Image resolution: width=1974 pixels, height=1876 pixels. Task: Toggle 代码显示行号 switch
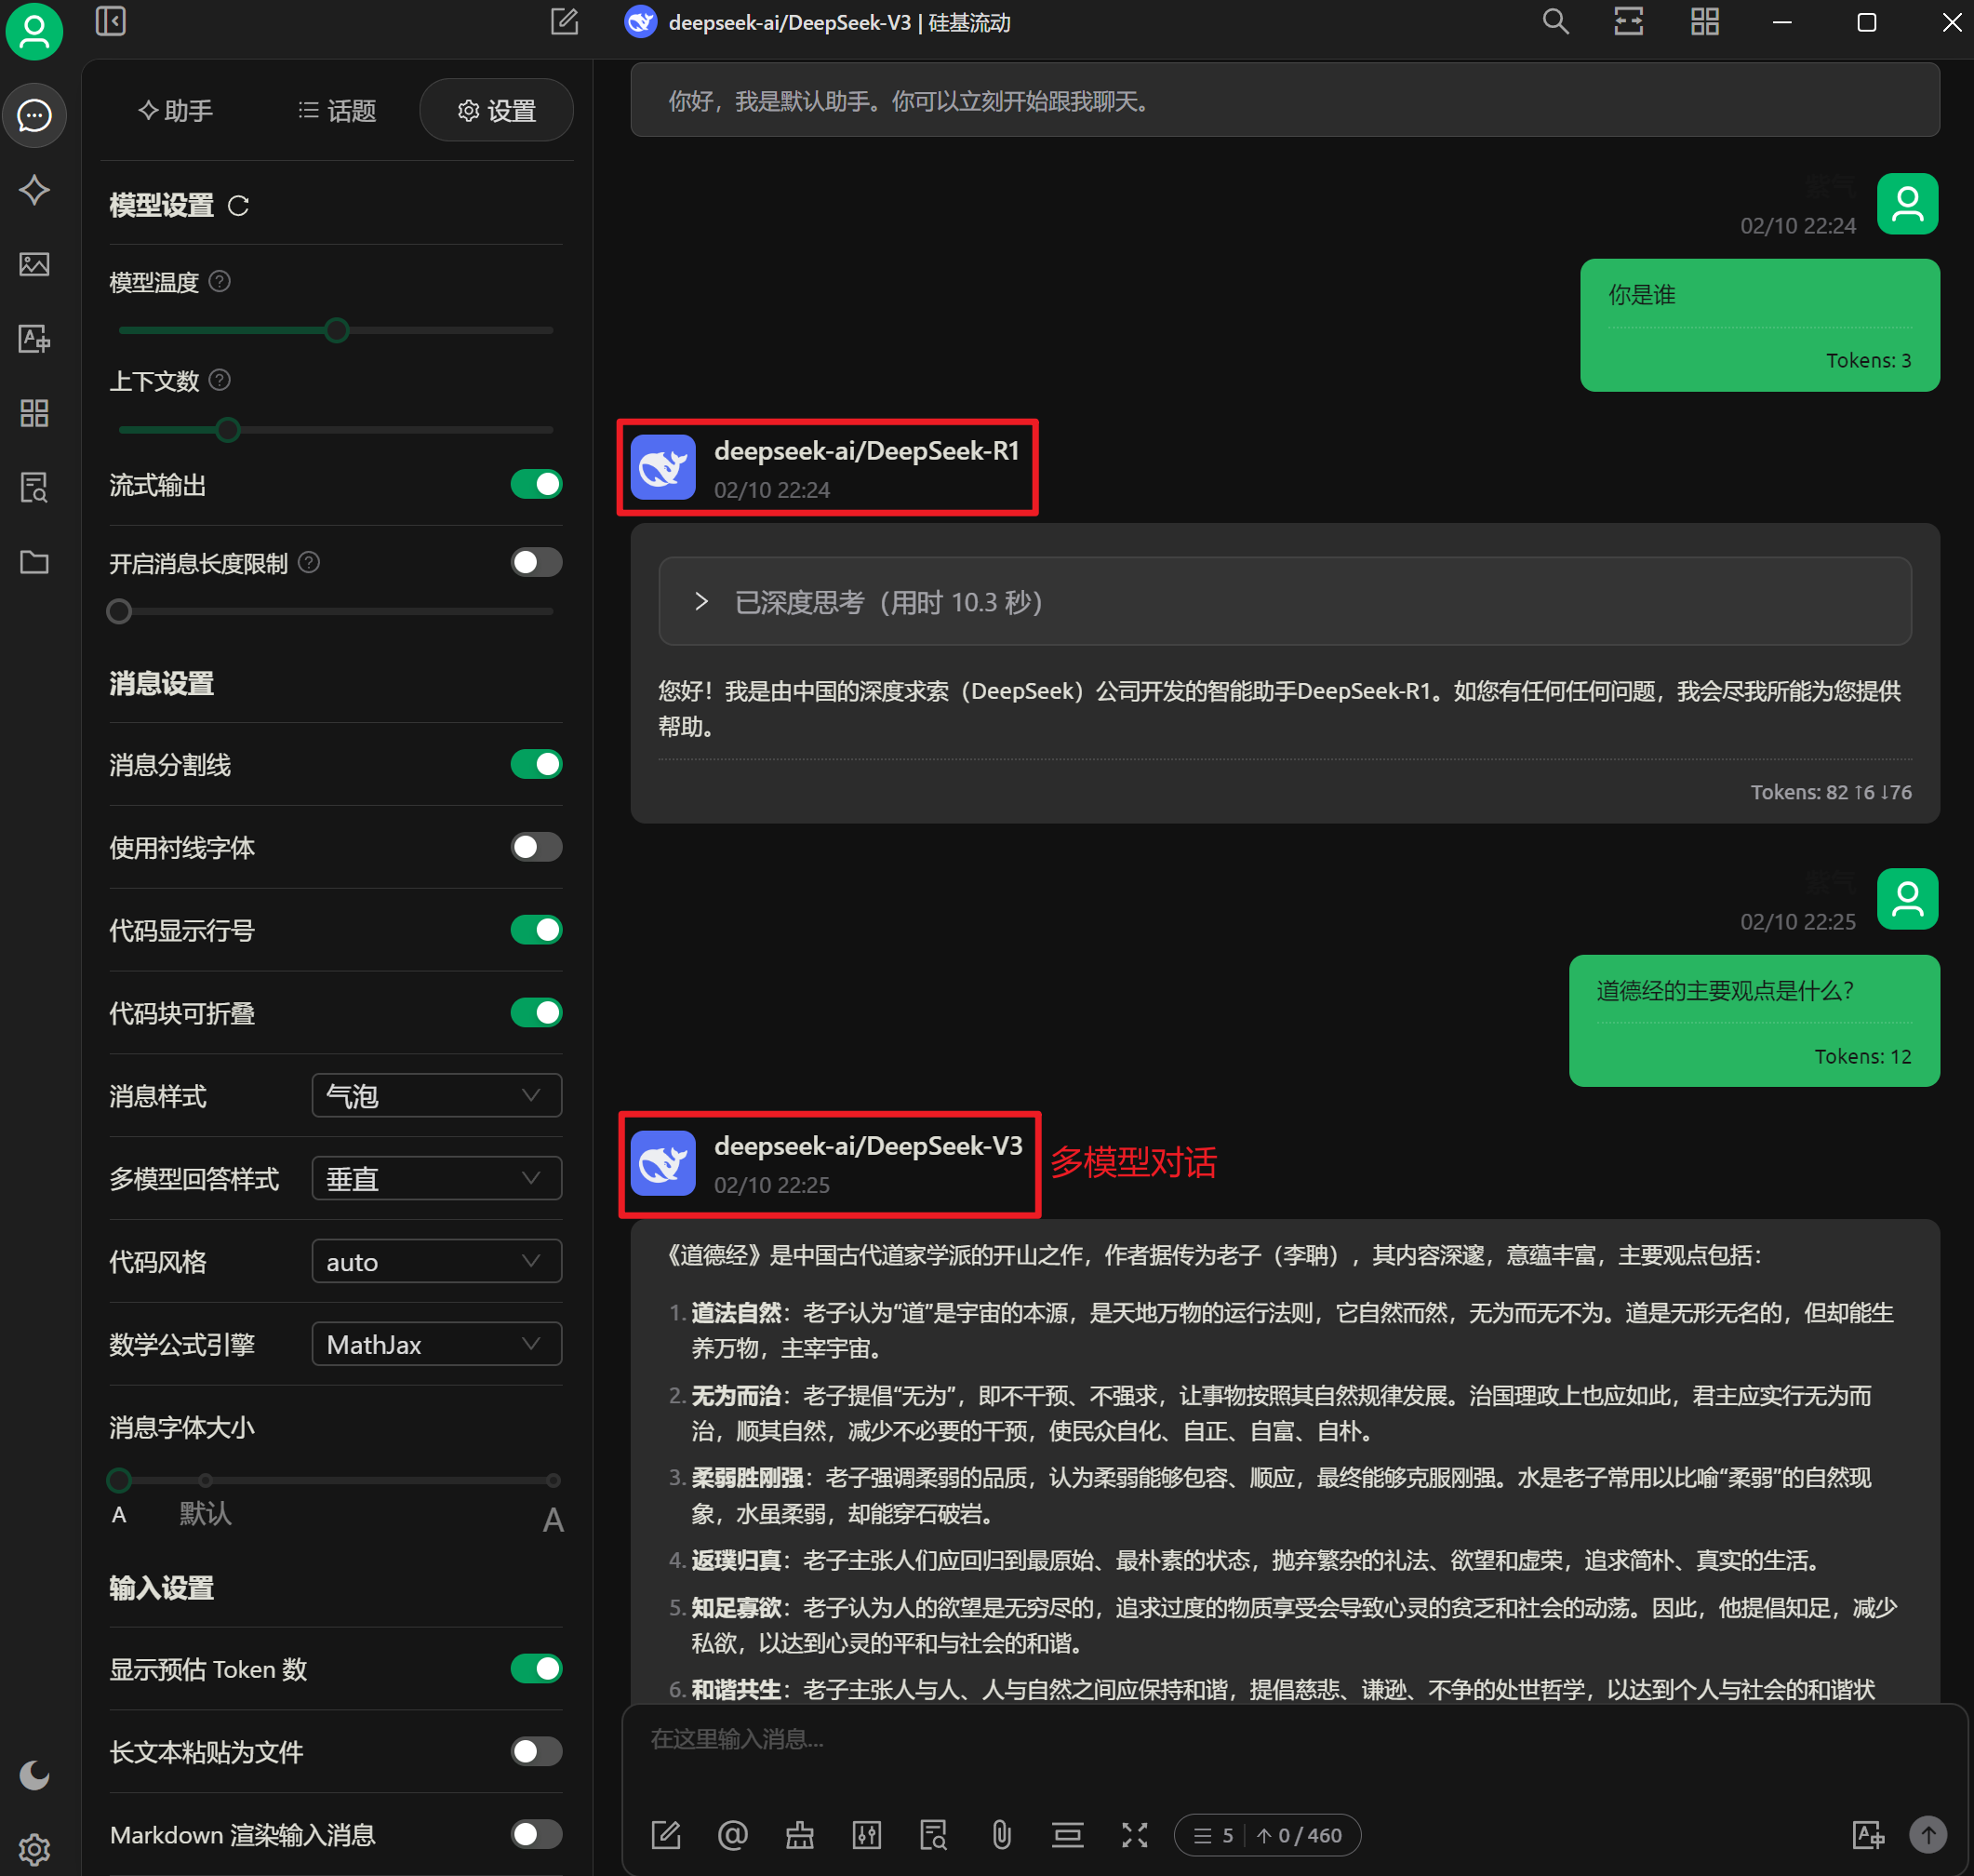[536, 930]
